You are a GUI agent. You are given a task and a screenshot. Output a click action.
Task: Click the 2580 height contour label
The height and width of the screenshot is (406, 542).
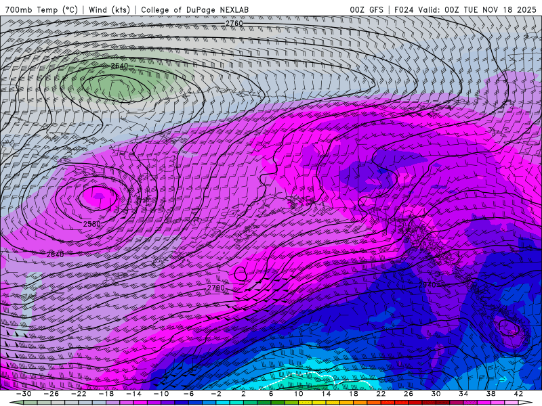click(x=92, y=224)
